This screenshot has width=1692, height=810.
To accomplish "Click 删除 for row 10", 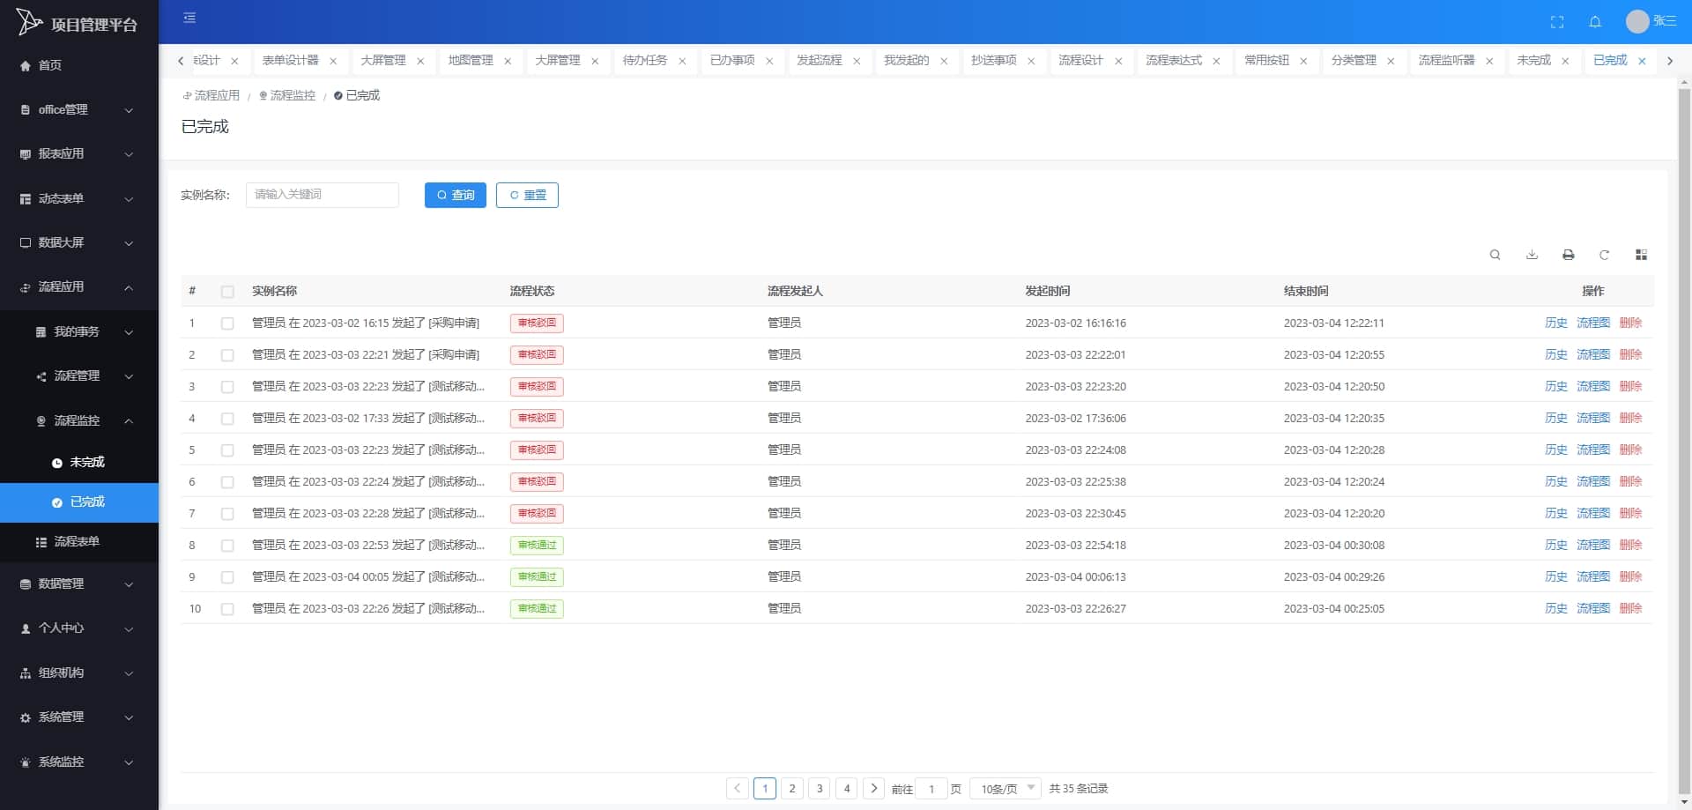I will [x=1631, y=608].
